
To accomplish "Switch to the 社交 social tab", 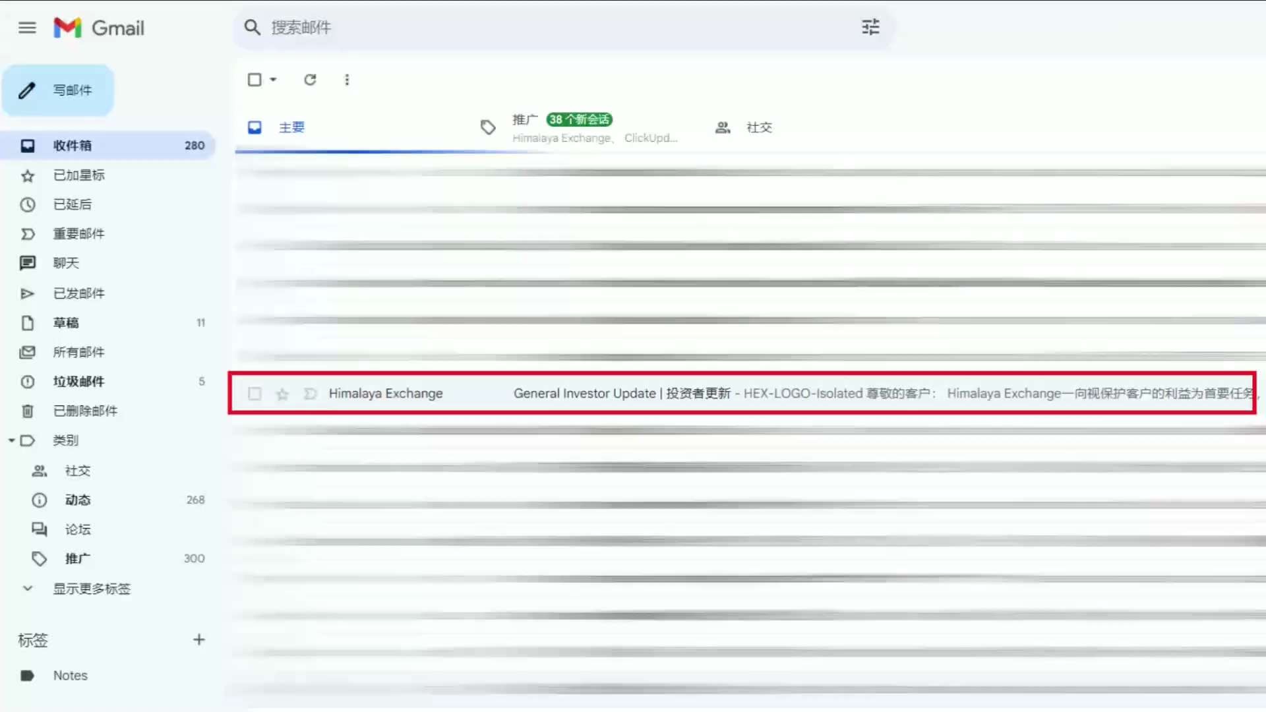I will pyautogui.click(x=758, y=127).
